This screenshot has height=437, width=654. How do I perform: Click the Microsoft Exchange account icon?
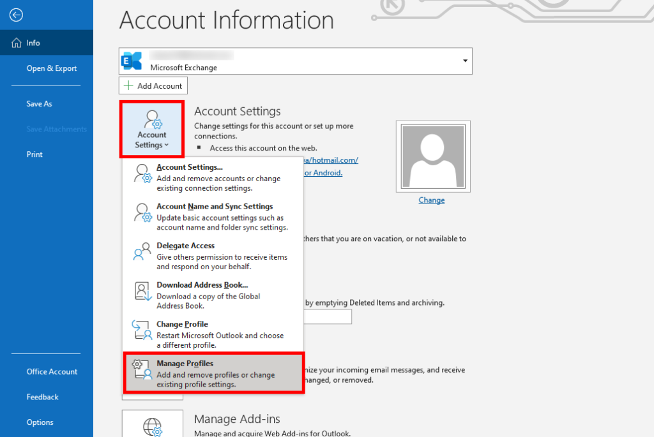pyautogui.click(x=132, y=61)
